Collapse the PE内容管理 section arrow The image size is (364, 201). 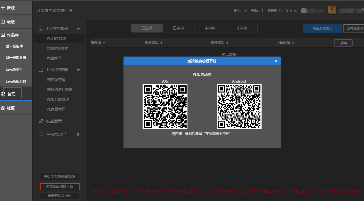pos(78,70)
